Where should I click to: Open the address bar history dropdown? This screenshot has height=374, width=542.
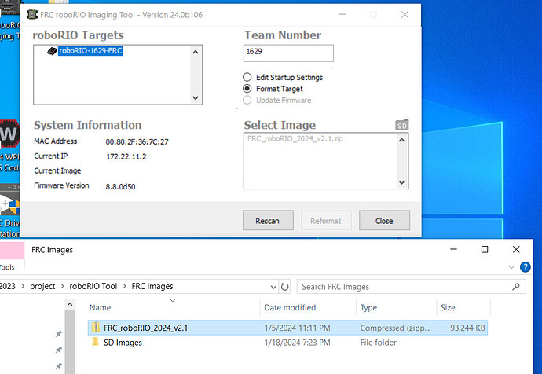pos(273,287)
